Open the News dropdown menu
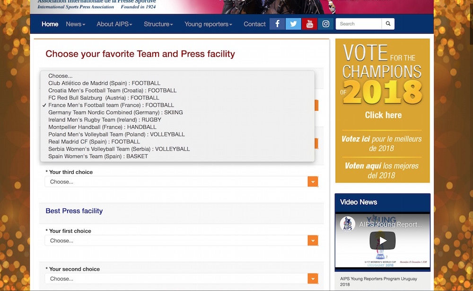The width and height of the screenshot is (473, 291). click(75, 24)
